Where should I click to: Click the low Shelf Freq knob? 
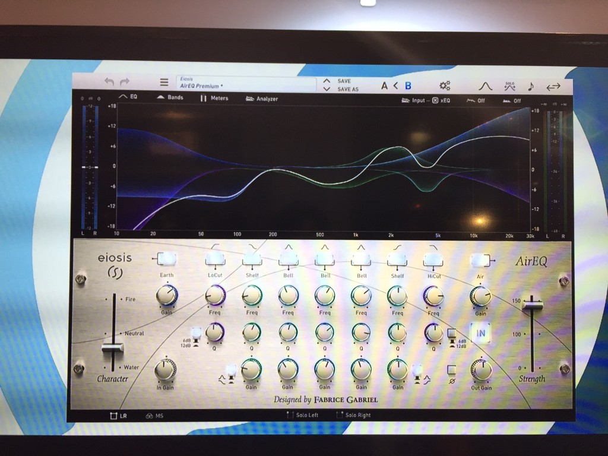(x=252, y=296)
